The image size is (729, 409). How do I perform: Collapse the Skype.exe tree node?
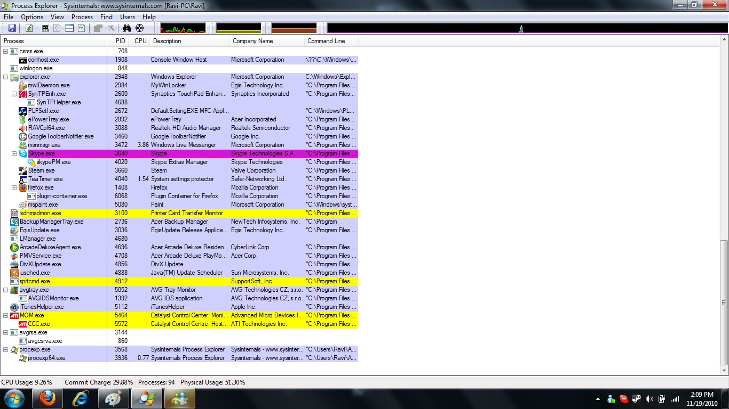[x=14, y=153]
